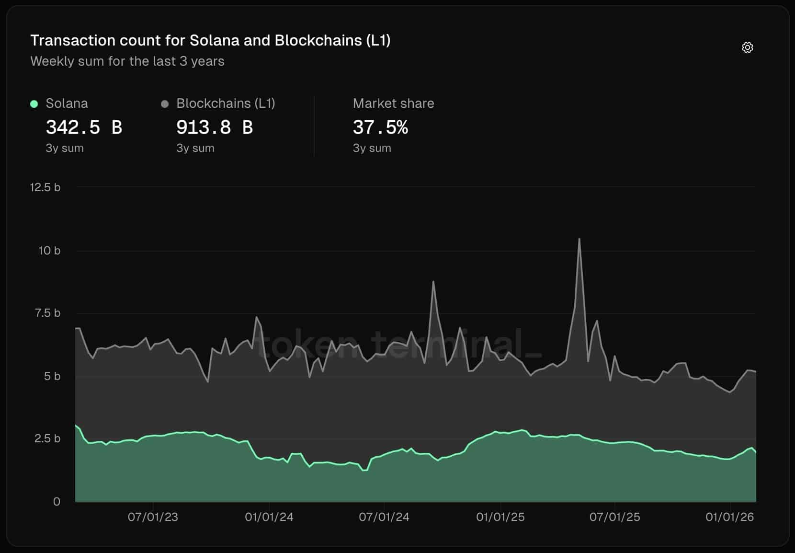The width and height of the screenshot is (795, 553).
Task: Open the 3y sum selector under Market share
Action: tap(372, 148)
